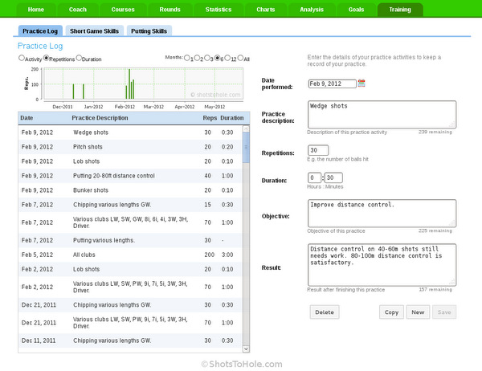Click the Reps column header
Viewport: 482px width, 371px height.
[x=210, y=118]
